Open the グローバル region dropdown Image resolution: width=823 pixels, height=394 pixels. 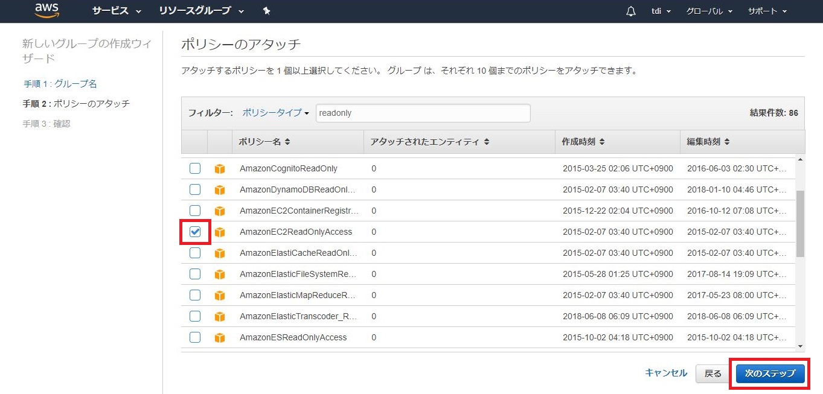[x=709, y=11]
